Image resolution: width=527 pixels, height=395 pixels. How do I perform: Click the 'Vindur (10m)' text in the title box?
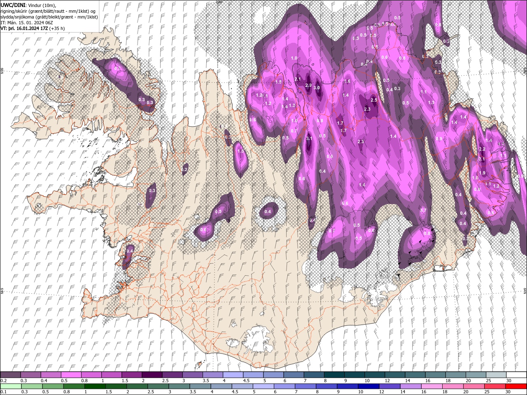point(42,5)
